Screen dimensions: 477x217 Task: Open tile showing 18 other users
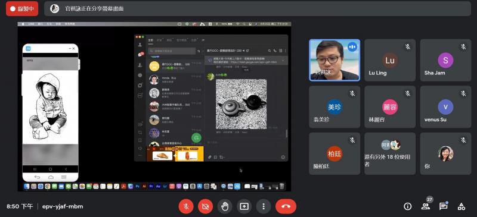[x=390, y=153]
